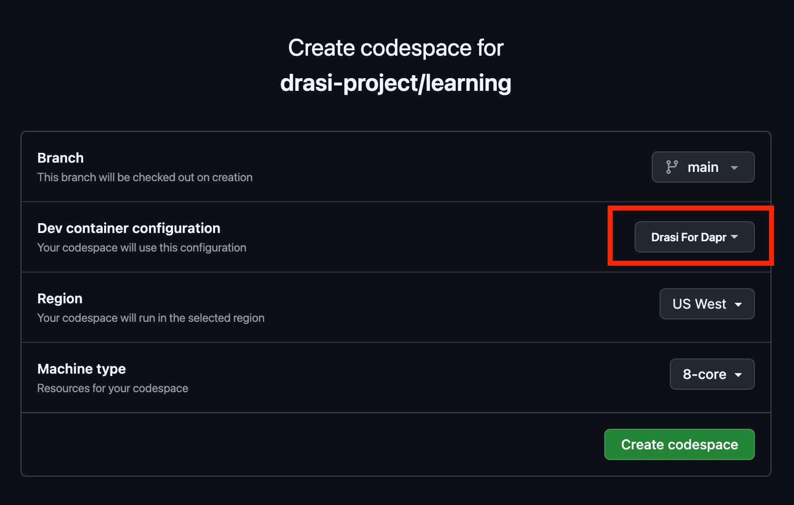Expand the chevron beside 8-core

pos(740,375)
